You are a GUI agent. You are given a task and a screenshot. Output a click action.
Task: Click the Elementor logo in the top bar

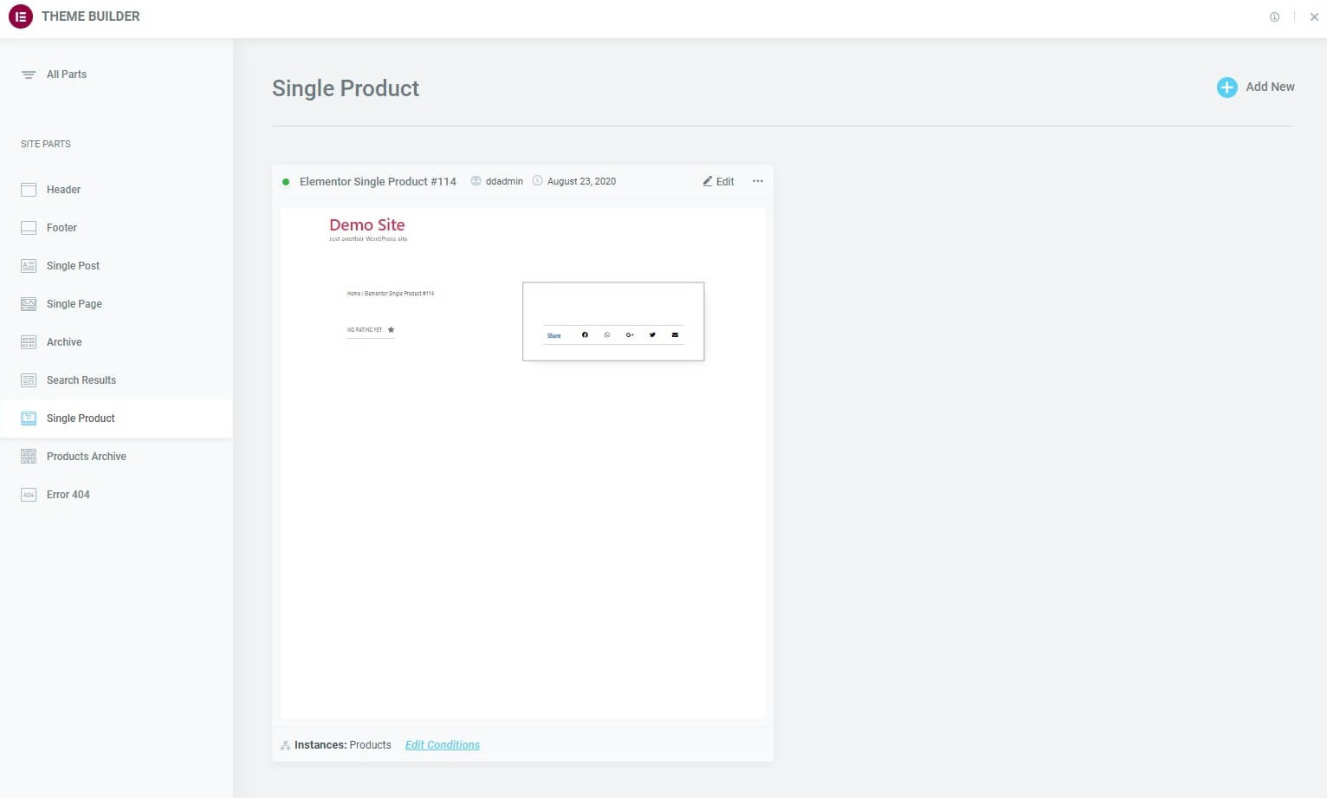click(x=20, y=16)
